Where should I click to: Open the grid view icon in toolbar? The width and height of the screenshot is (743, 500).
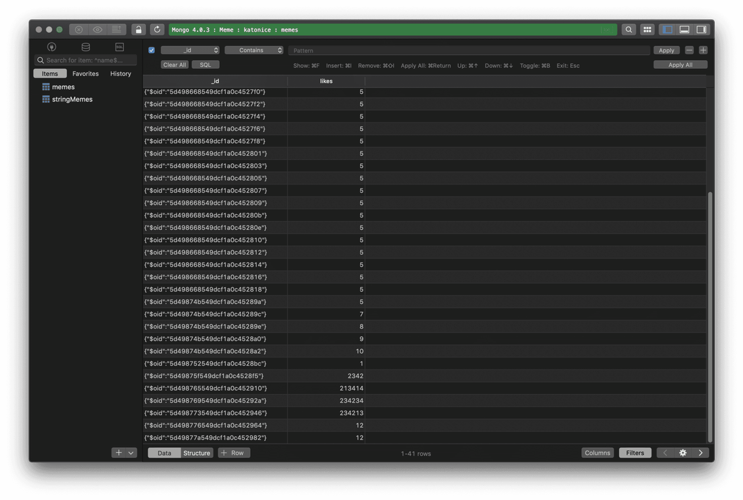pyautogui.click(x=647, y=29)
